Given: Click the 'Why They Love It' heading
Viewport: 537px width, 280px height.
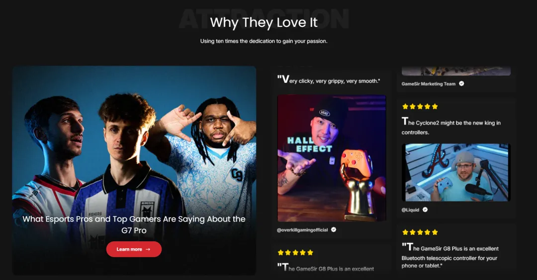Looking at the screenshot, I should coord(264,22).
